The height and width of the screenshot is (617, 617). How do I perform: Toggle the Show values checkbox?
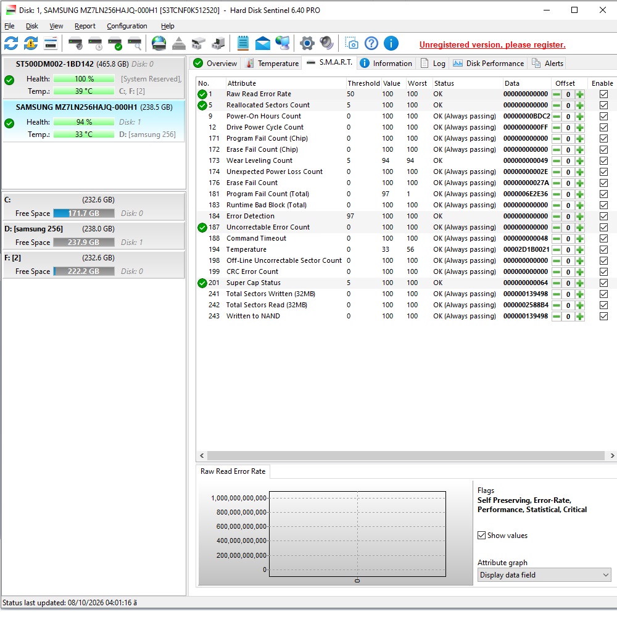tap(481, 535)
